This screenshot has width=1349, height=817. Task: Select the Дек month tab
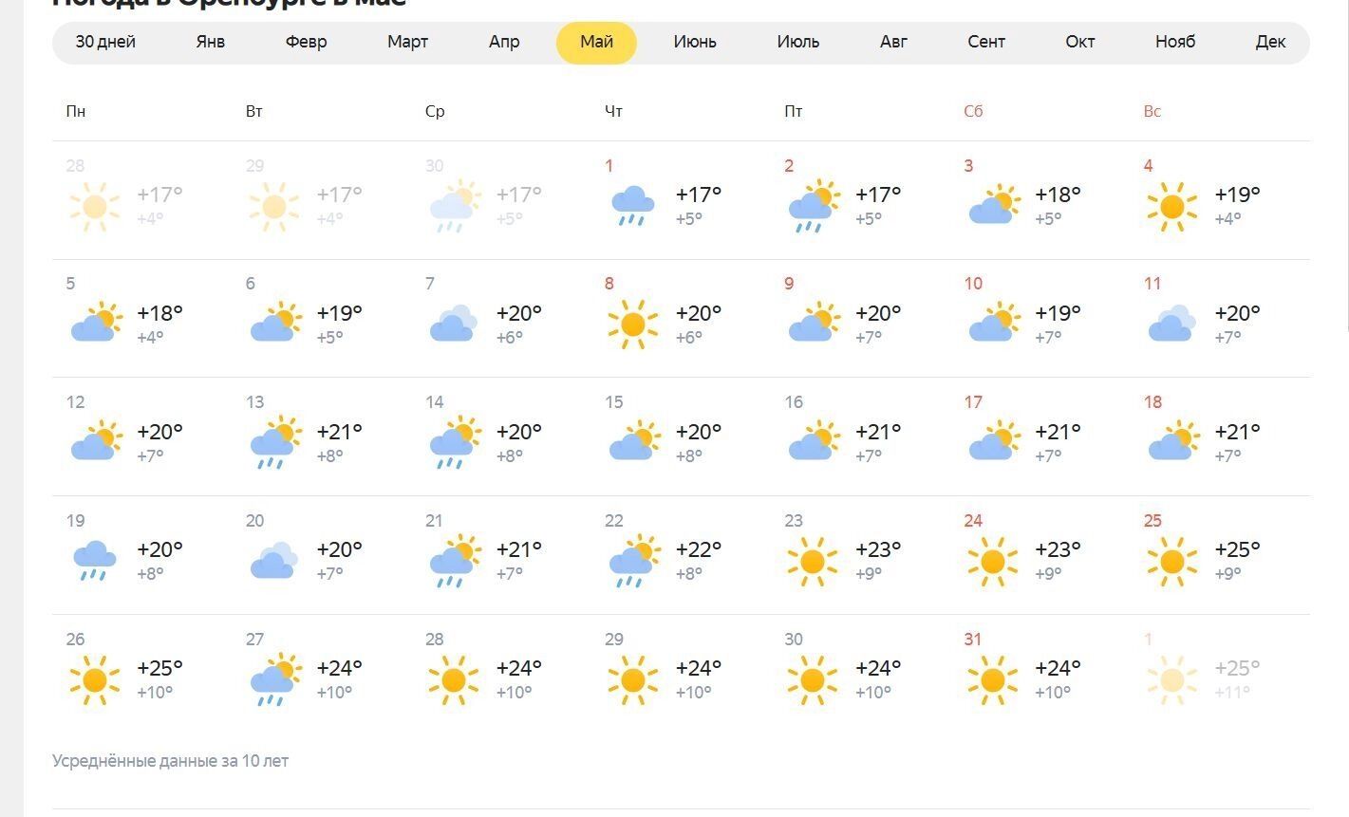pyautogui.click(x=1270, y=42)
